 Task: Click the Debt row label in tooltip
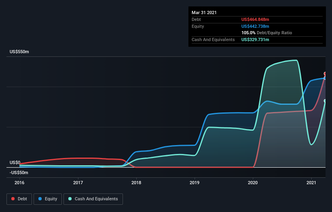(196, 19)
